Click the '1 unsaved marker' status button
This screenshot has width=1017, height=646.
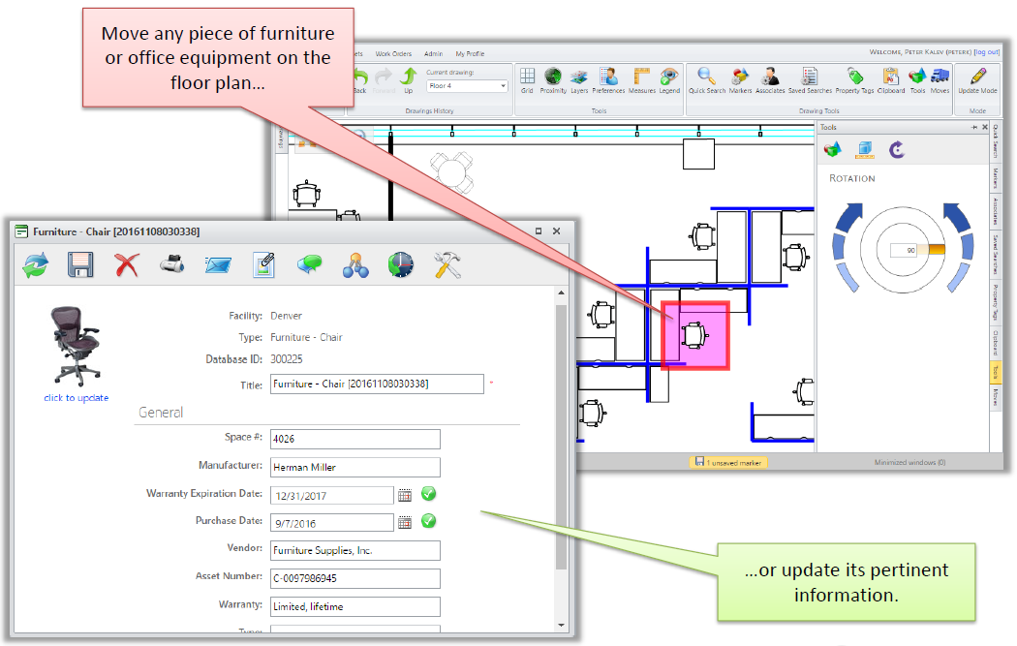728,462
